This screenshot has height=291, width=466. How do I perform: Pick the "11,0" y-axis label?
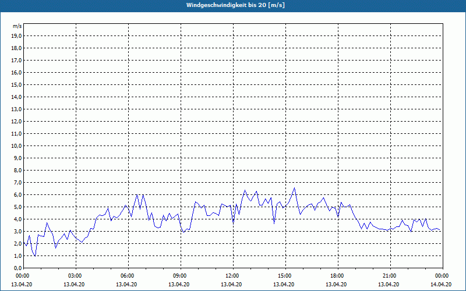tap(16, 134)
